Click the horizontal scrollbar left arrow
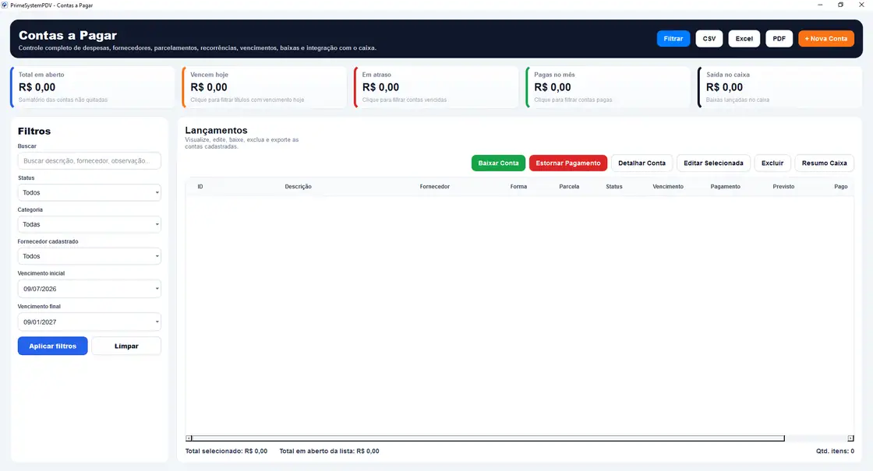873x471 pixels. tap(189, 438)
